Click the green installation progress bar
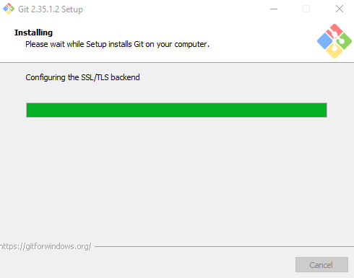 click(176, 110)
